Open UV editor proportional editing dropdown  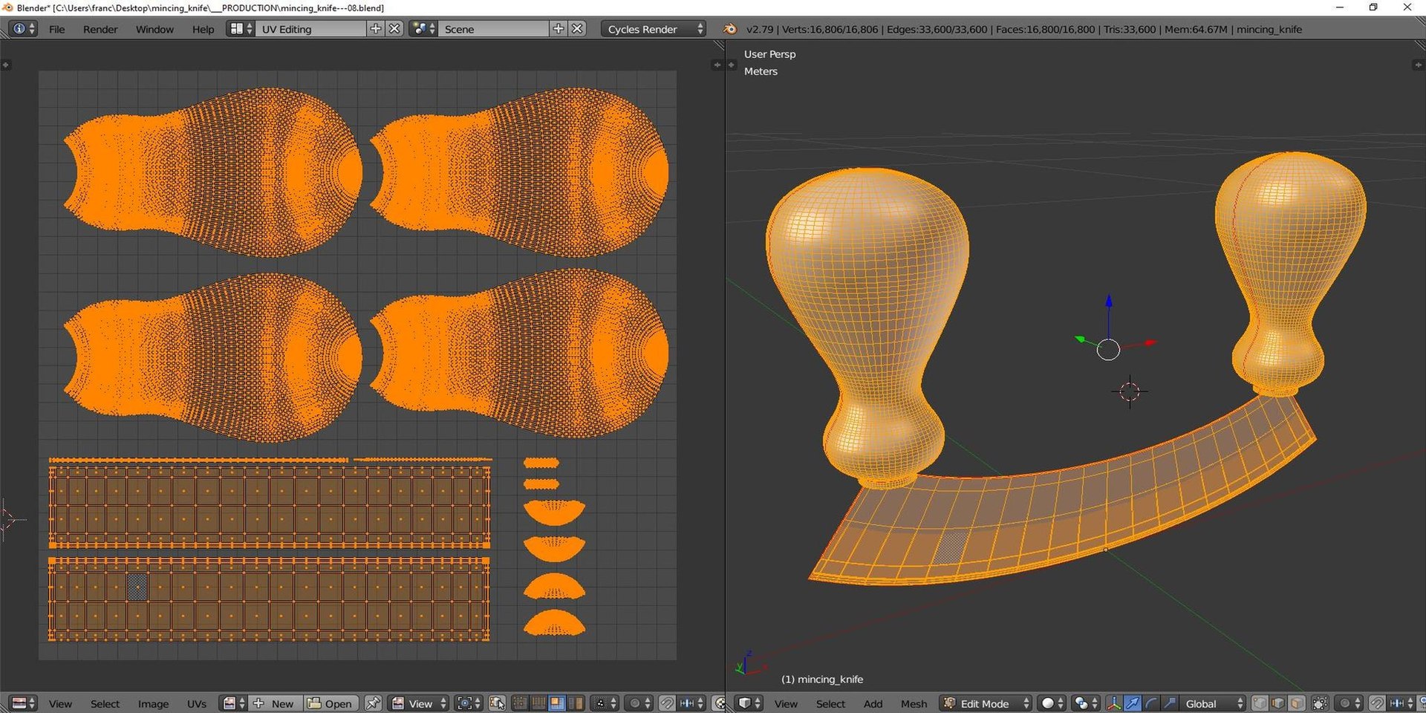[639, 703]
